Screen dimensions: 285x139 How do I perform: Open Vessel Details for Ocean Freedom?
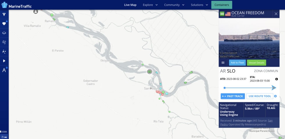257,63
